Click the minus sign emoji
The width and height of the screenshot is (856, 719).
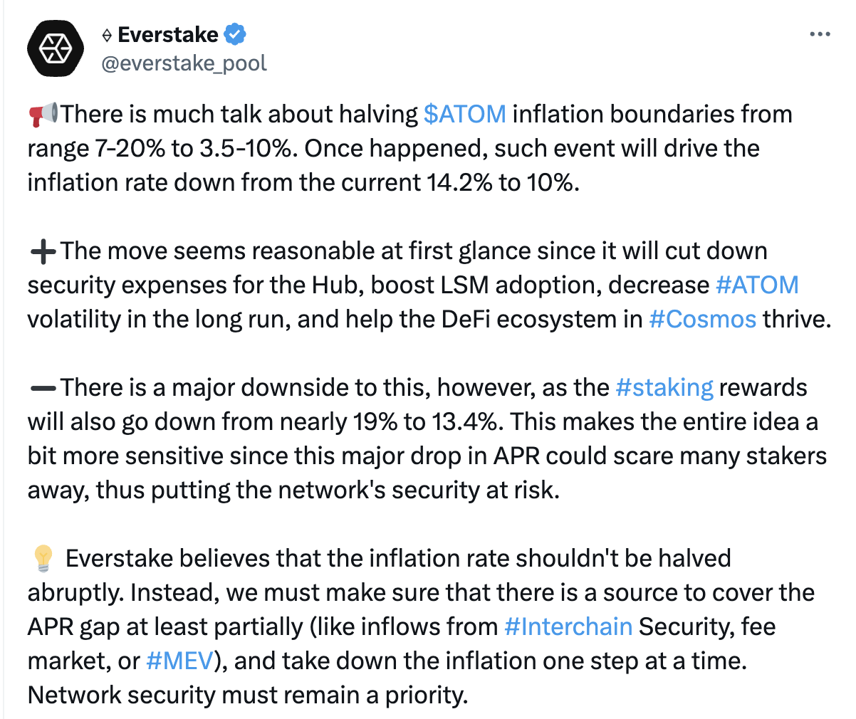point(43,388)
